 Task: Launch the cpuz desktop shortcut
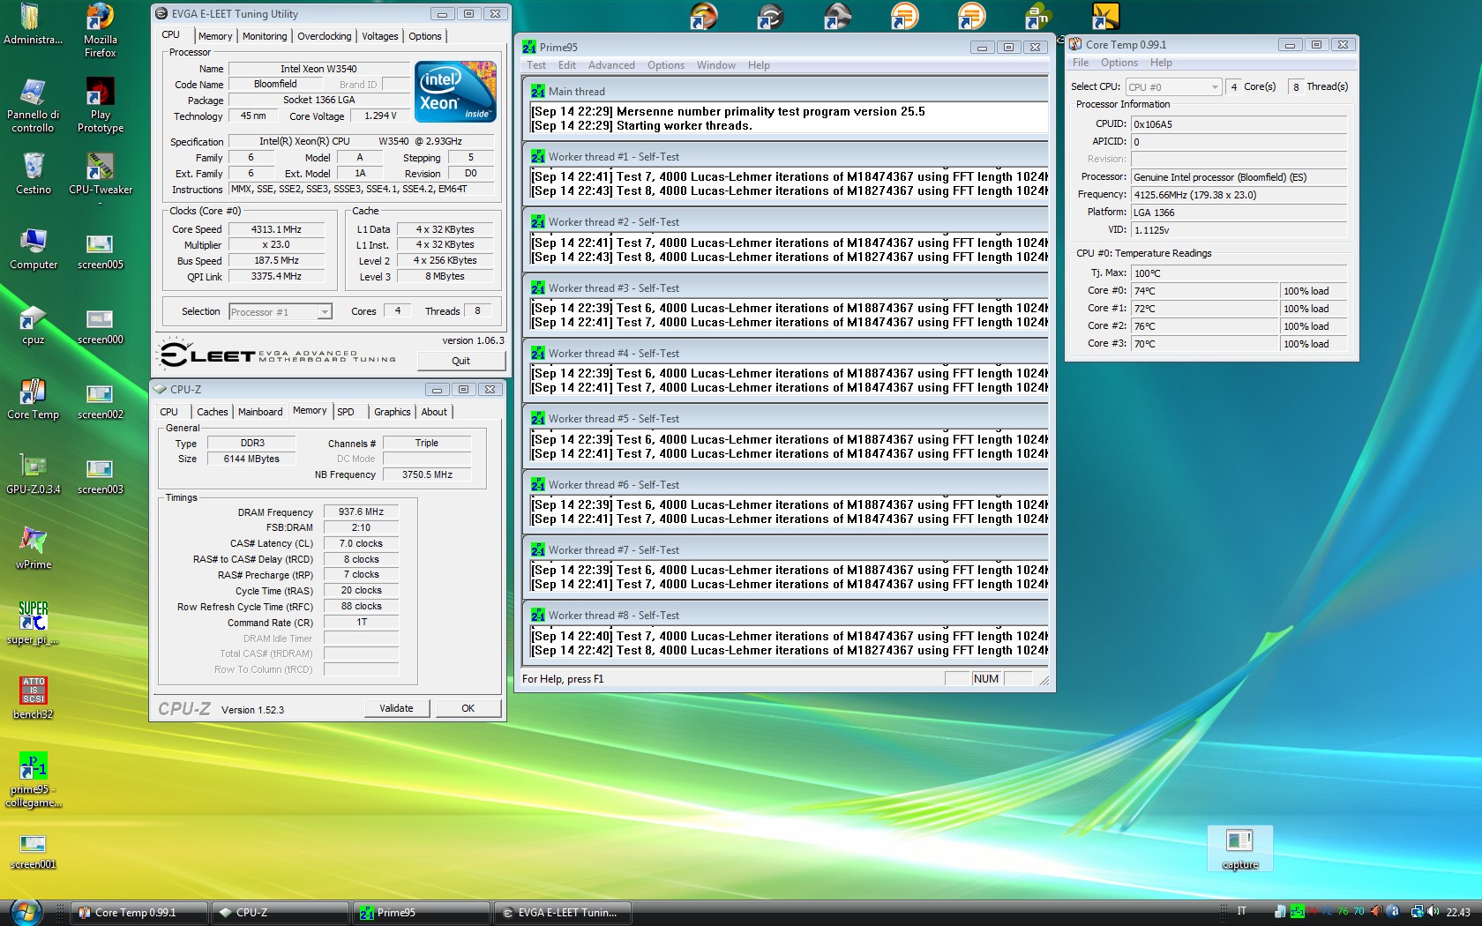33,324
